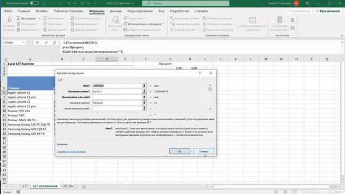Open the Математические functions dropdown
Viewport: 345px width, 194px height.
tap(99, 24)
